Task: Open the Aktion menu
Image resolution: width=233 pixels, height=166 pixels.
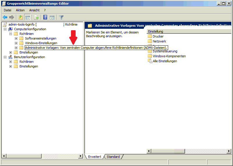Action: [20, 10]
